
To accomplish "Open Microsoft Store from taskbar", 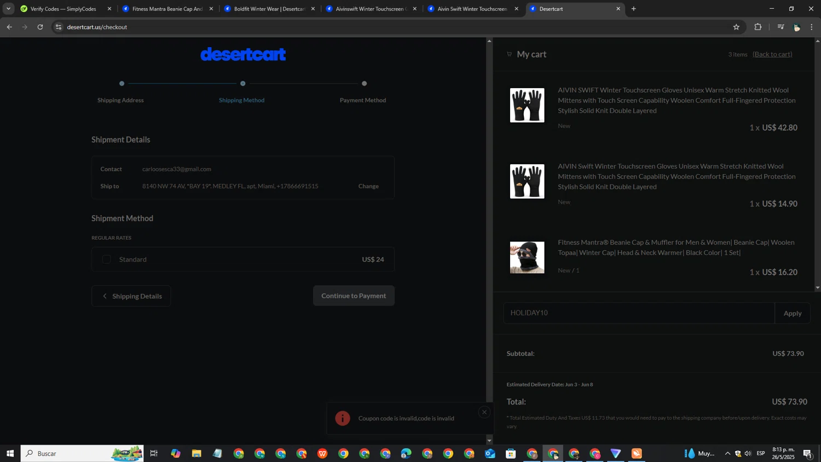I will click(511, 453).
